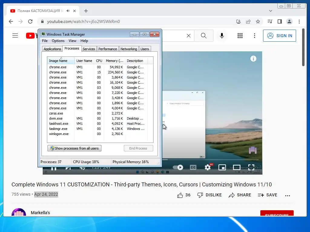Open the Chrome profile avatar
This screenshot has width=310, height=232.
coord(289,21)
